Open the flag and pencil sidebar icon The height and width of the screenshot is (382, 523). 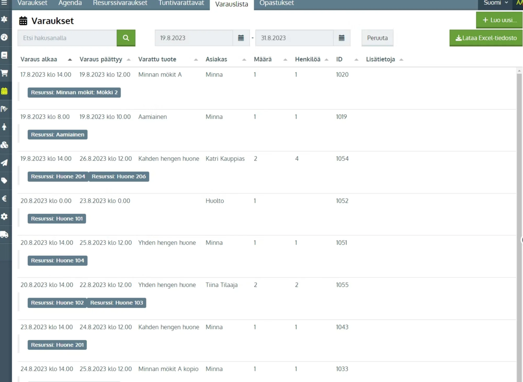pos(4,109)
